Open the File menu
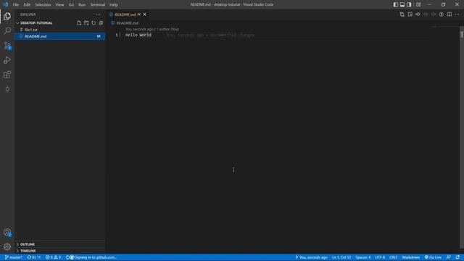The image size is (464, 261). coord(16,4)
